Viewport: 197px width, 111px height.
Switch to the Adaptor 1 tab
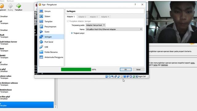click(71, 17)
